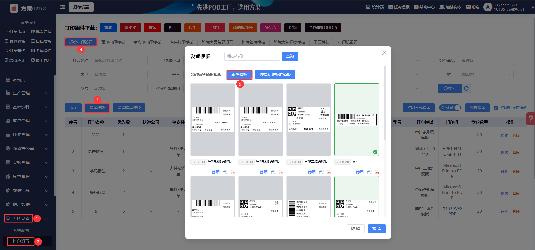Viewport: 535px width, 250px height.
Task: Open 系统配置 under 系统设置
Action: pyautogui.click(x=21, y=231)
